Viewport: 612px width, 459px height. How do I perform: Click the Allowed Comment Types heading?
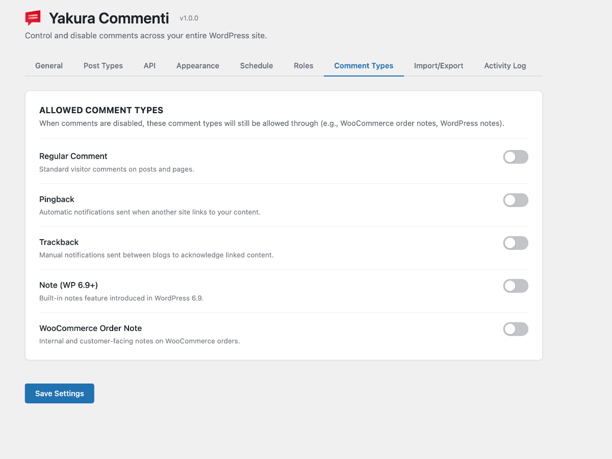point(101,110)
